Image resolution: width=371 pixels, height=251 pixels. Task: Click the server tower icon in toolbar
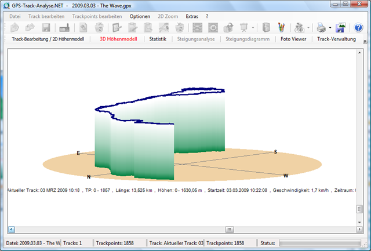(x=265, y=27)
